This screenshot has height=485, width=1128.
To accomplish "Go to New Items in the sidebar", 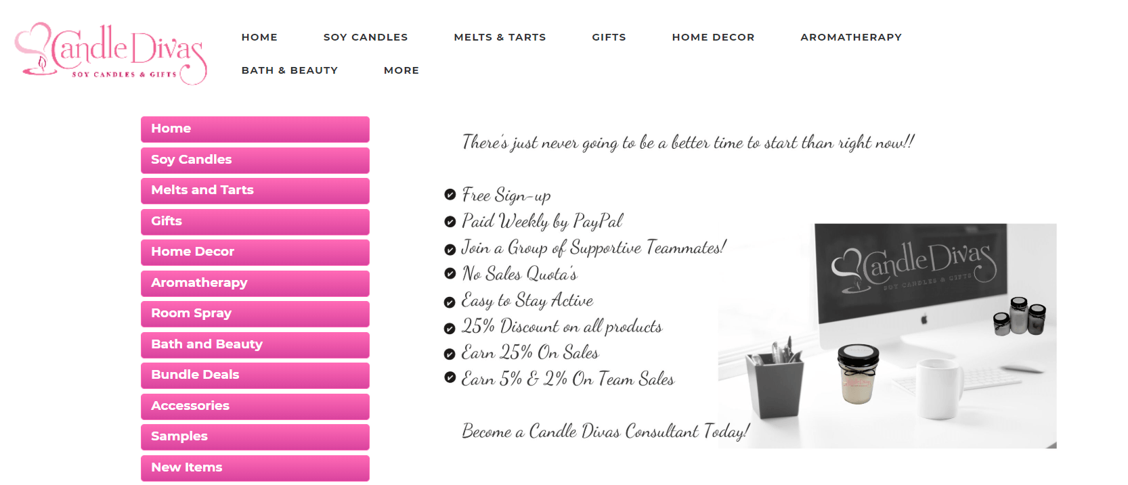I will coord(255,468).
